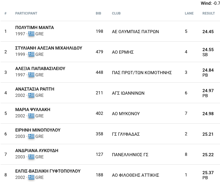Open ΜΑΡΙΑ ΨΥΛΛΑΚΗ athlete name
The height and width of the screenshot is (183, 220).
[x=33, y=110]
